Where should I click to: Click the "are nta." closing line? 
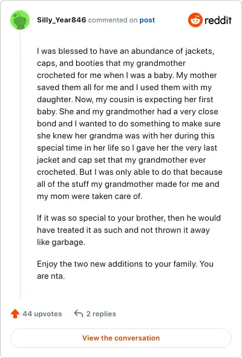coord(51,276)
